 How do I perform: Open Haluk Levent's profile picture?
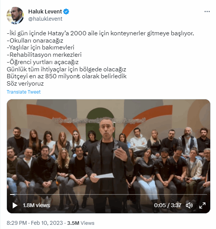coord(15,15)
